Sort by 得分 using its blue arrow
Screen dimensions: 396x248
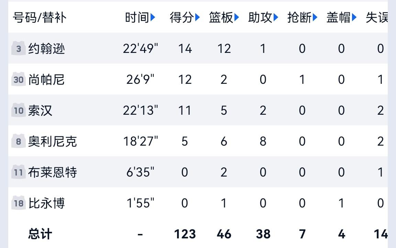click(198, 18)
